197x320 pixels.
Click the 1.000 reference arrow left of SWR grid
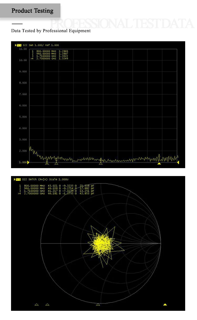(x=28, y=162)
